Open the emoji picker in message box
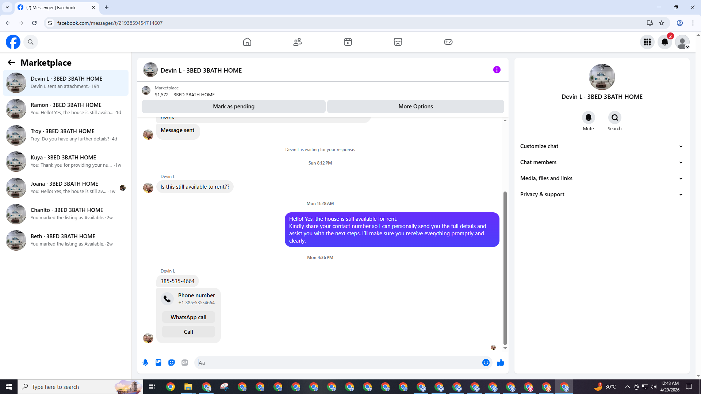This screenshot has height=394, width=701. [486, 363]
